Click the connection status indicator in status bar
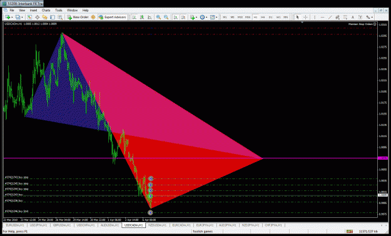This screenshot has height=236, width=391. tap(350, 232)
